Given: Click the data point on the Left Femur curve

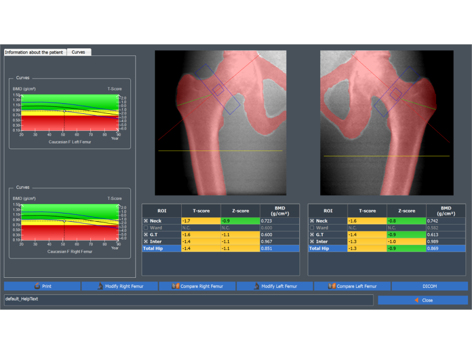Looking at the screenshot, I should [x=64, y=111].
